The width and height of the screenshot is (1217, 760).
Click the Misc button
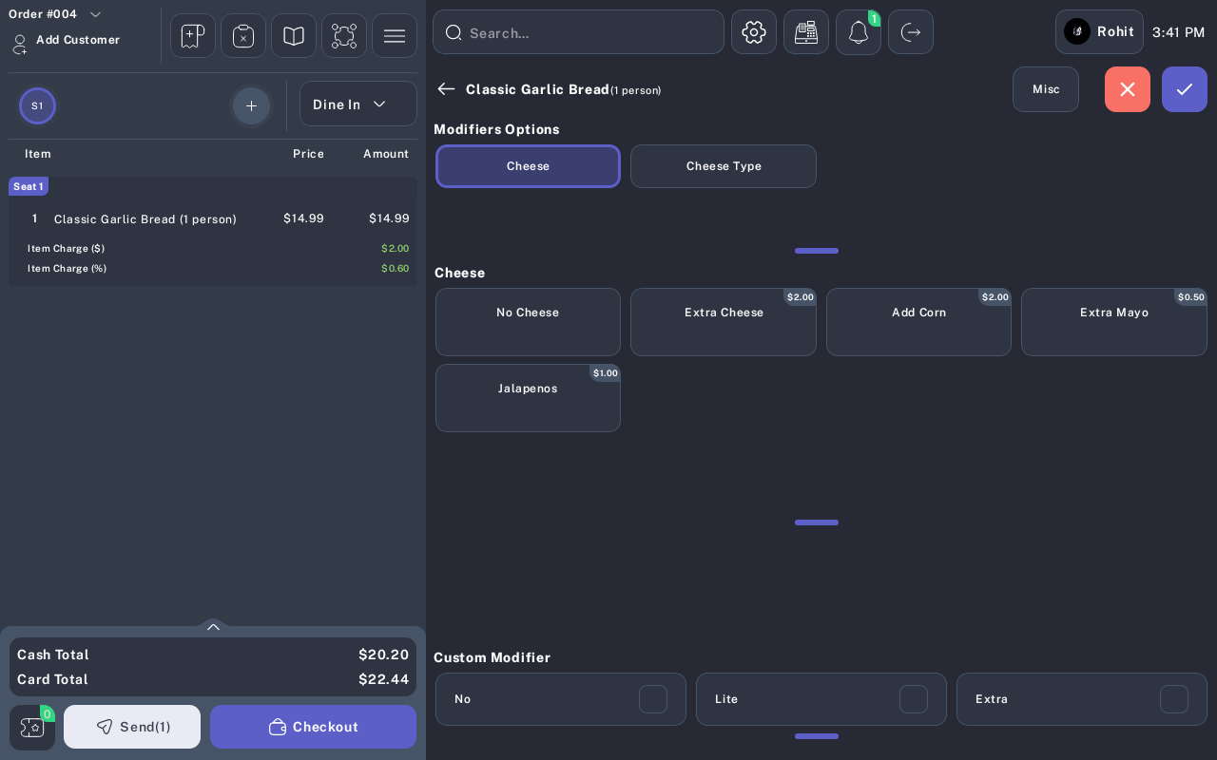tap(1046, 89)
